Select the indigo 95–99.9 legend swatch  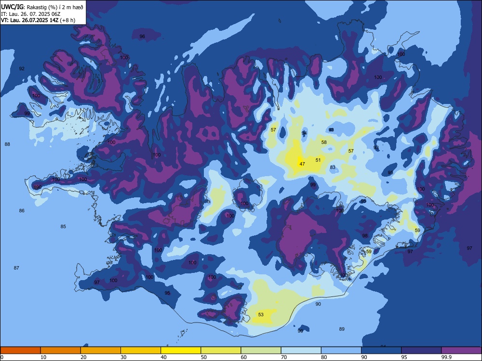click(x=421, y=350)
